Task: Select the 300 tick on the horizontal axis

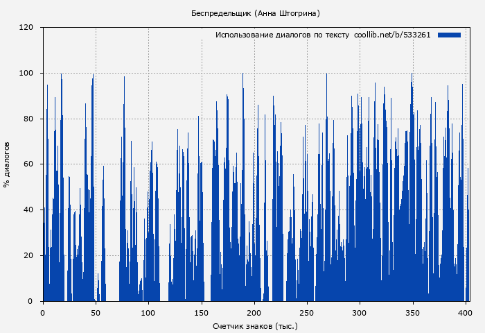Action: click(x=359, y=313)
